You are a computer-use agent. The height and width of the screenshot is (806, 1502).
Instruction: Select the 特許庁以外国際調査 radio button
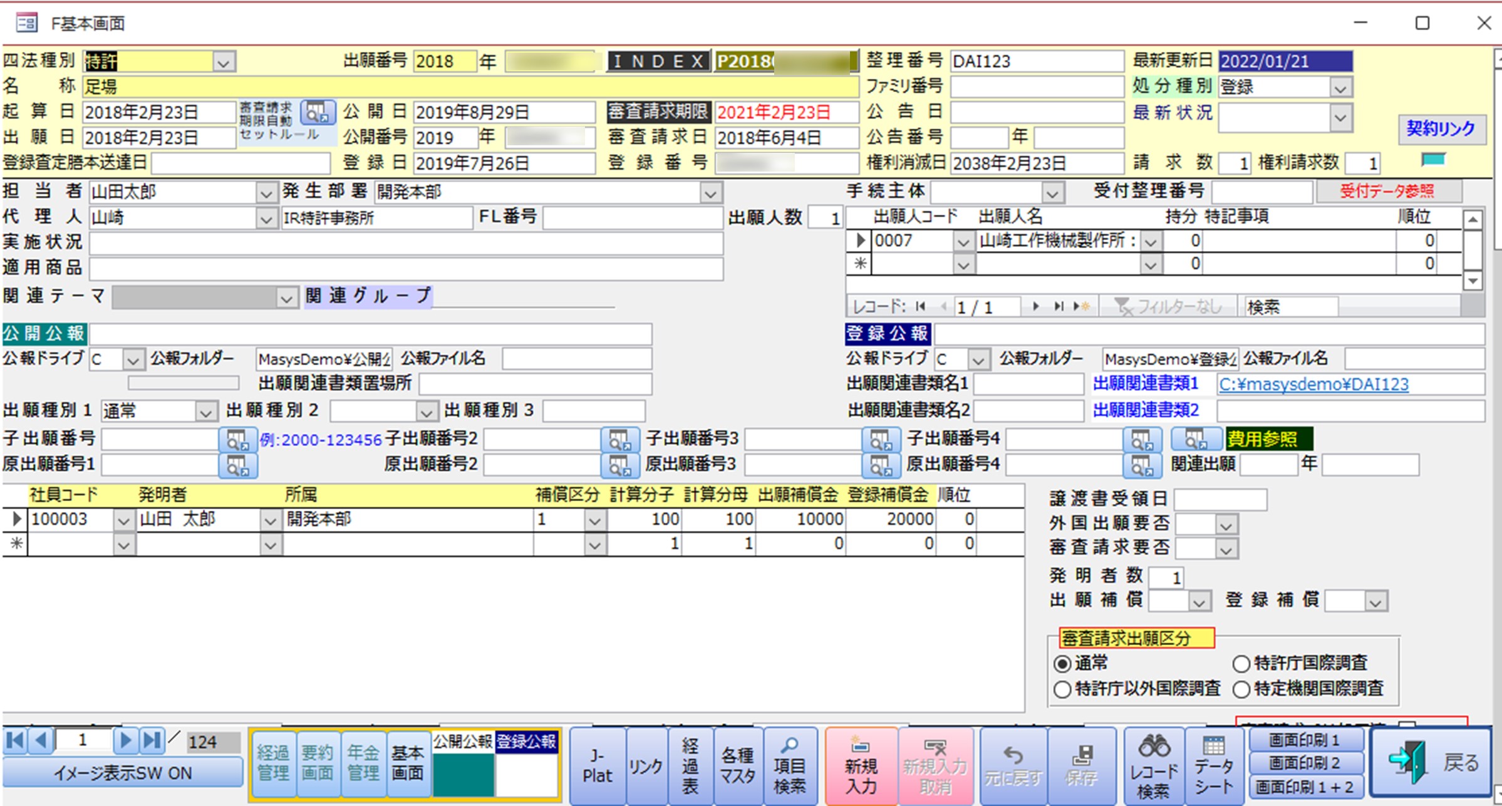[x=1062, y=690]
